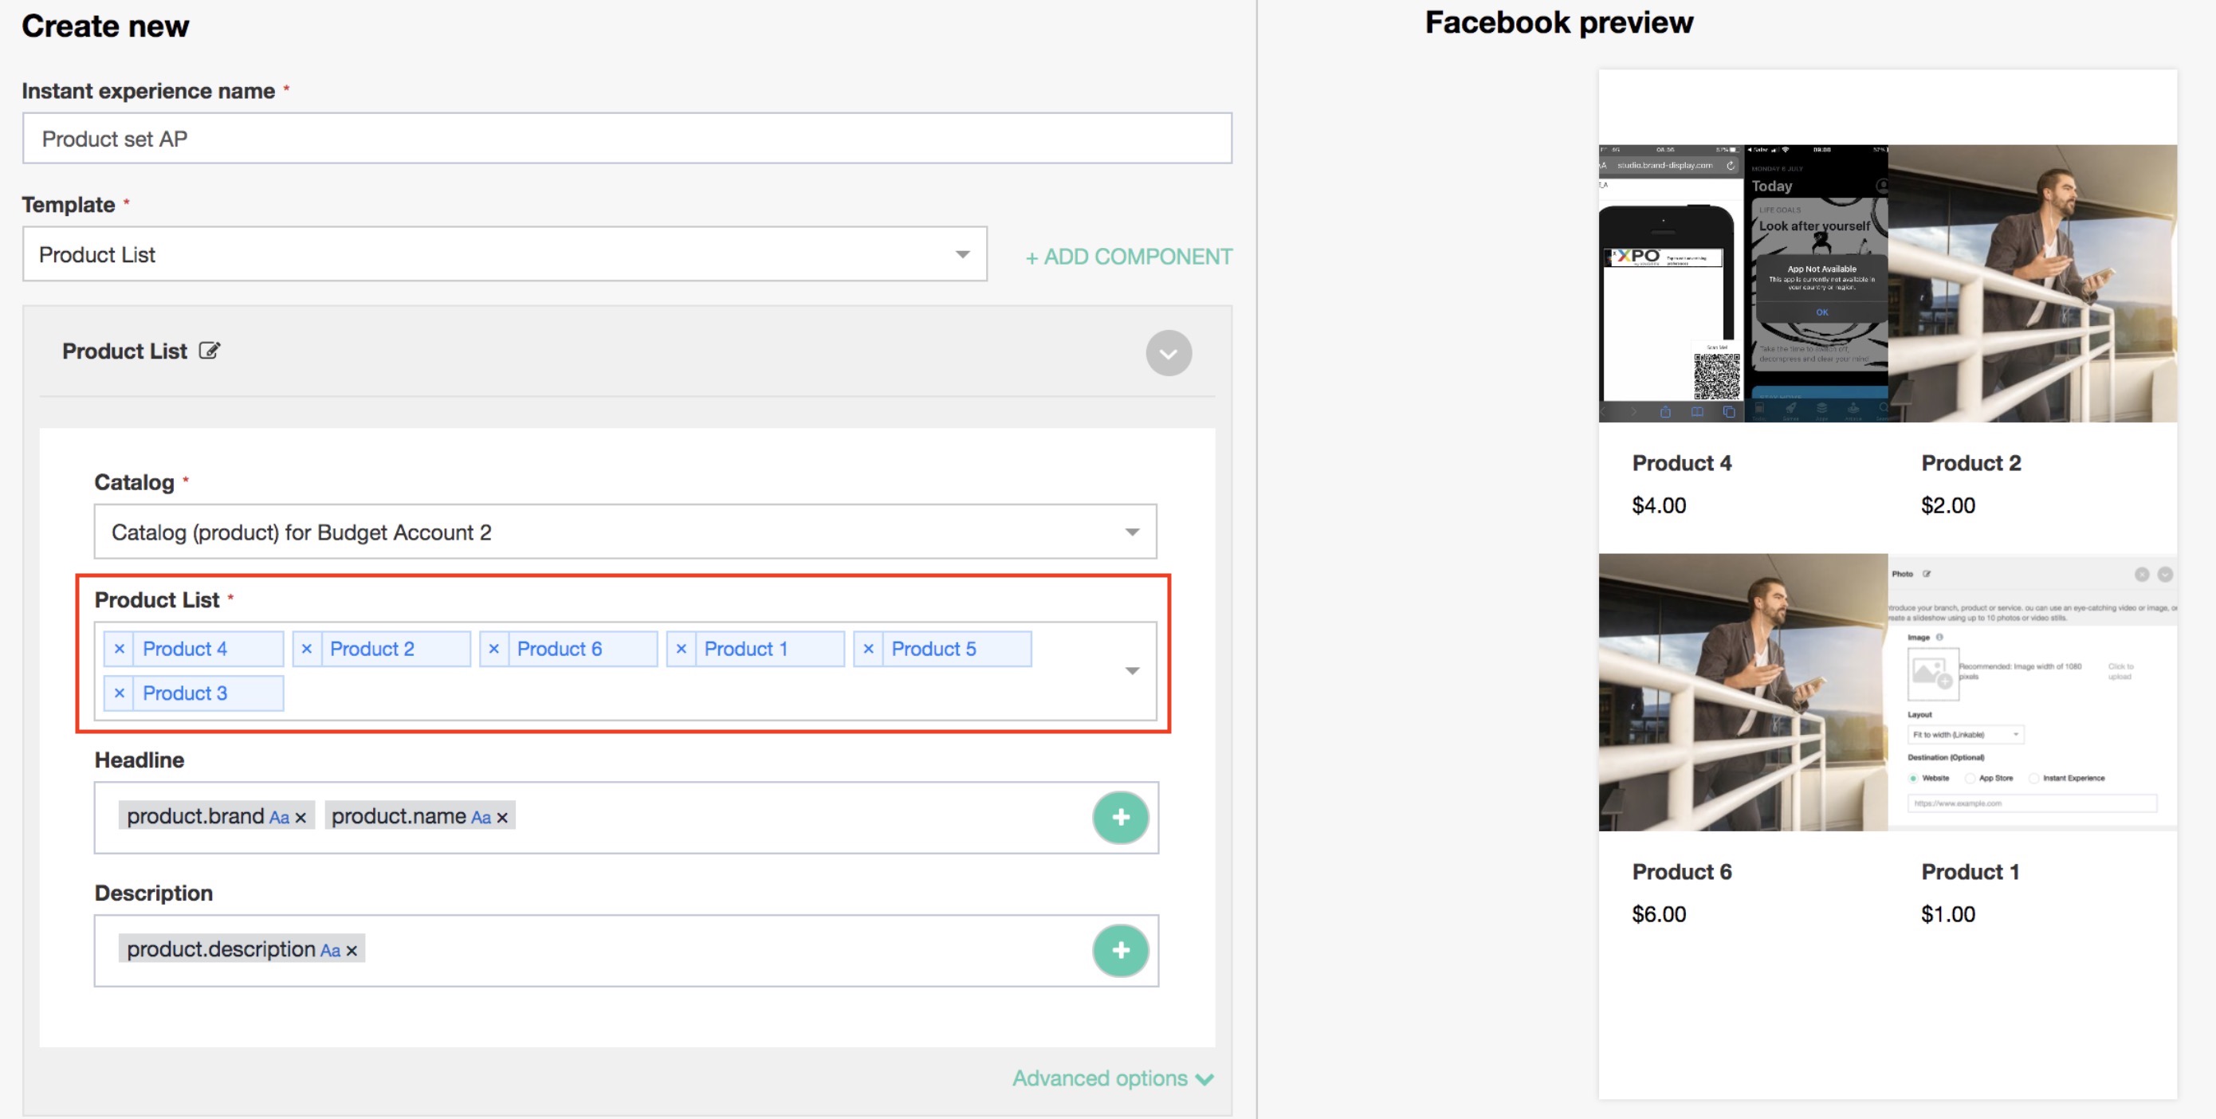Remove Product 1 tag from product list
This screenshot has height=1119, width=2216.
pyautogui.click(x=682, y=650)
